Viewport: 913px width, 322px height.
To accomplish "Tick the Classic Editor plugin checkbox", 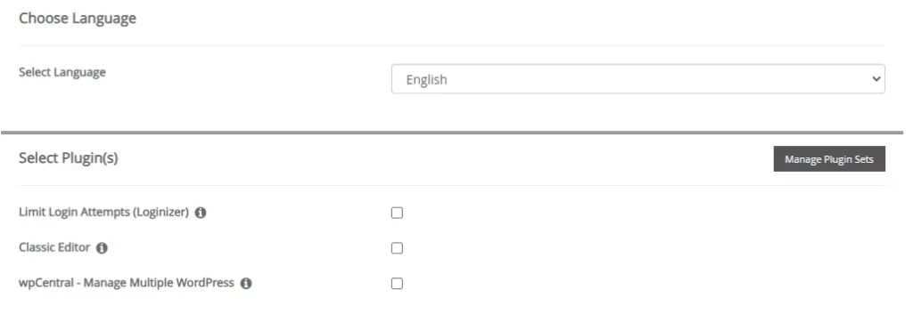I will coord(397,248).
